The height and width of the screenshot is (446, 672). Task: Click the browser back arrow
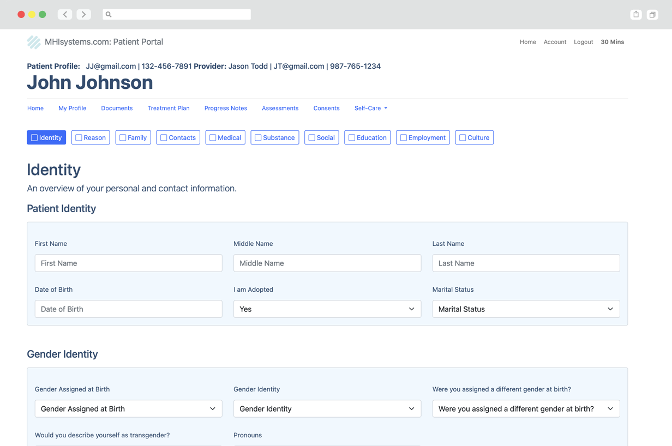[x=65, y=14]
